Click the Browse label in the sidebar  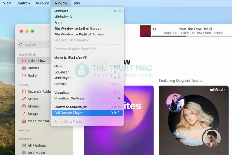(x=34, y=68)
